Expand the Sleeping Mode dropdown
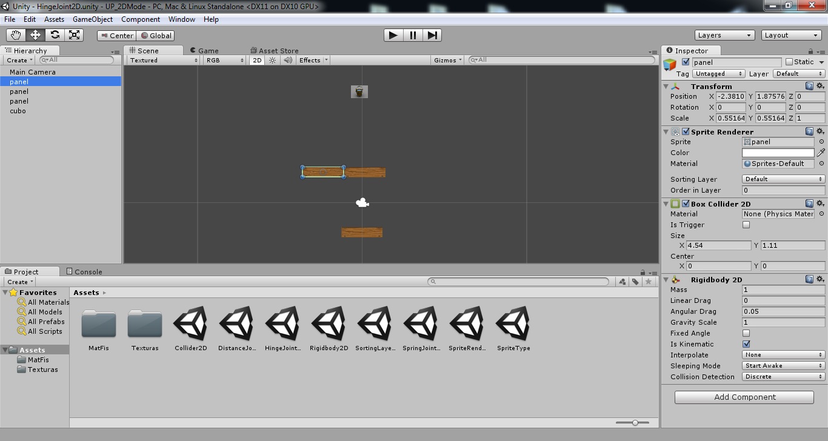Screen dimensions: 828x441 pyautogui.click(x=783, y=366)
